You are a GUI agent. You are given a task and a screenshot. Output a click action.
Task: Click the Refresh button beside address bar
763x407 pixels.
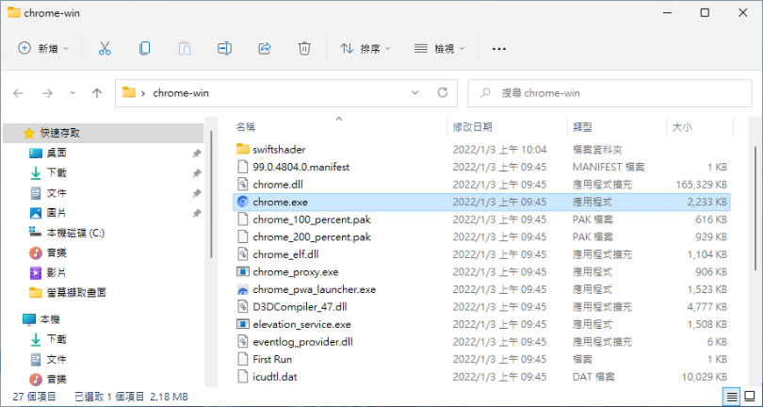(x=443, y=92)
